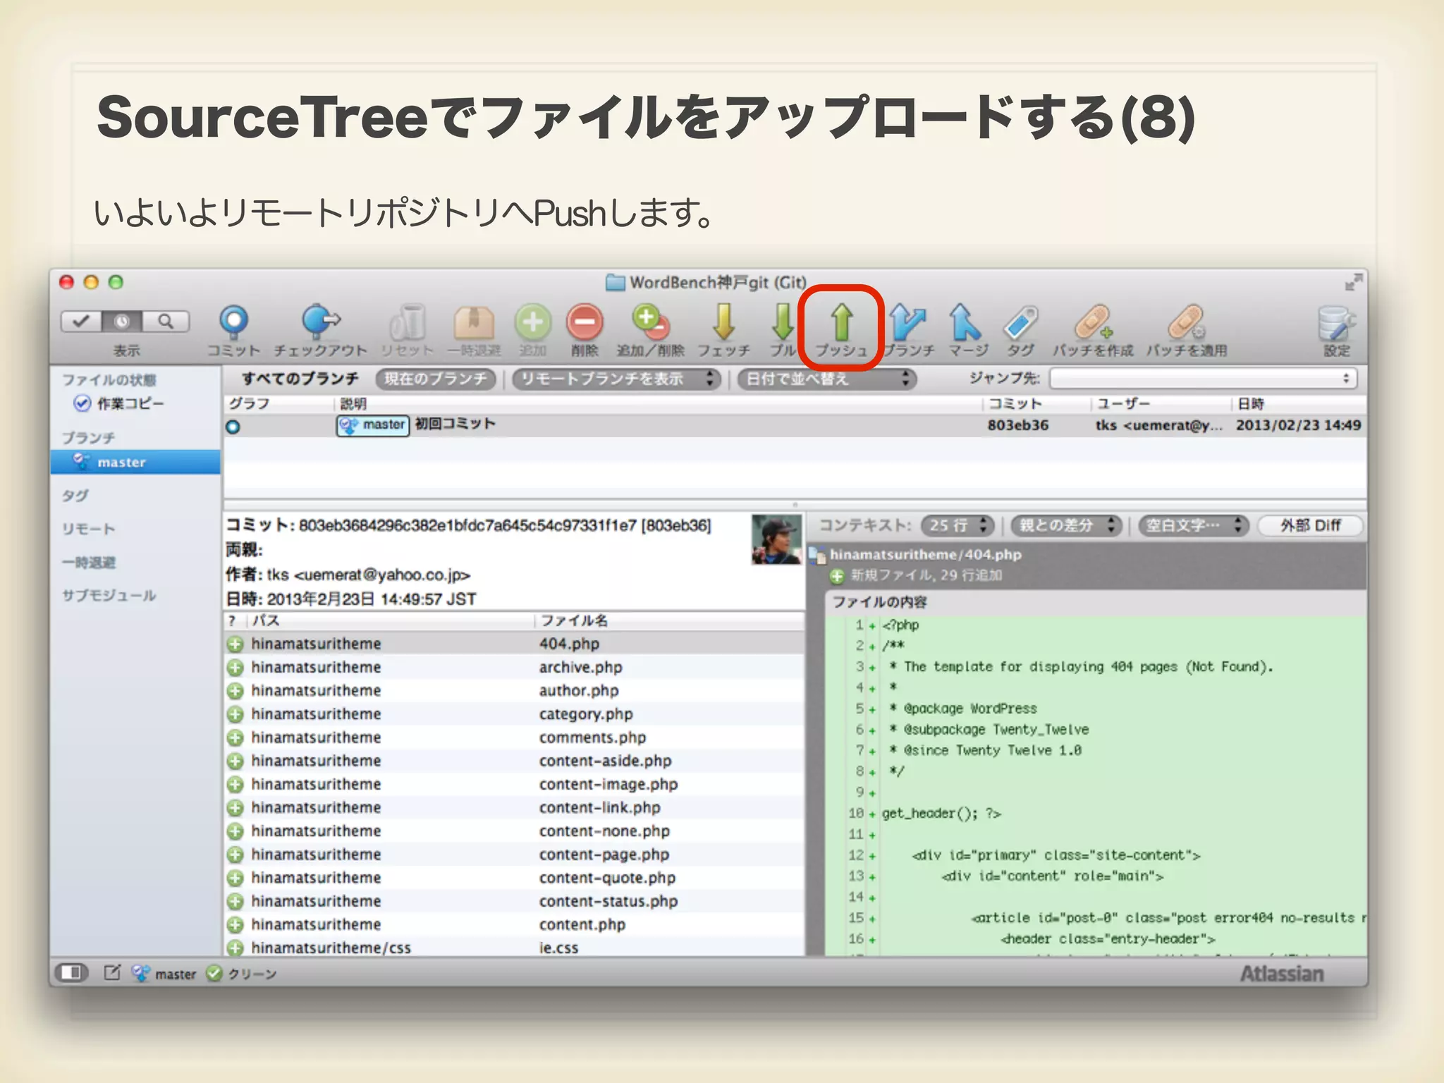Image resolution: width=1444 pixels, height=1083 pixels.
Task: Select the 現在のブランチ filter tab
Action: point(435,379)
